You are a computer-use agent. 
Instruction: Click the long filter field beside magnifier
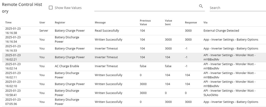145,8
